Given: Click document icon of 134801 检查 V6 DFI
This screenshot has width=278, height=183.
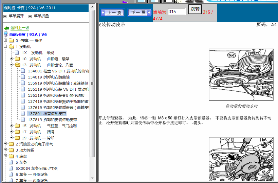Looking at the screenshot, I should pos(23,71).
